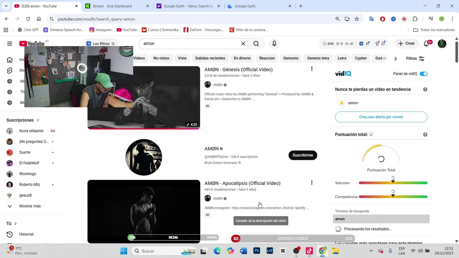Open the address bar zoom magnifier
The image size is (459, 258).
(x=337, y=19)
